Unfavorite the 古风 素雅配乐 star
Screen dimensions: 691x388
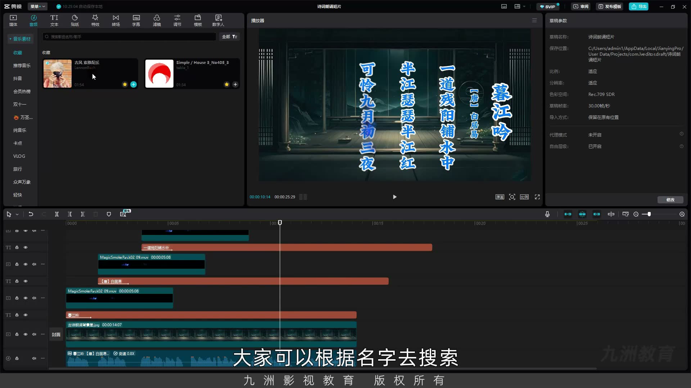click(125, 84)
